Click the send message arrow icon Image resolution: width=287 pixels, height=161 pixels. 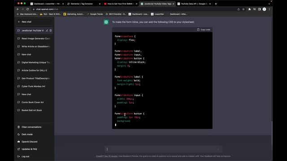click(x=218, y=149)
